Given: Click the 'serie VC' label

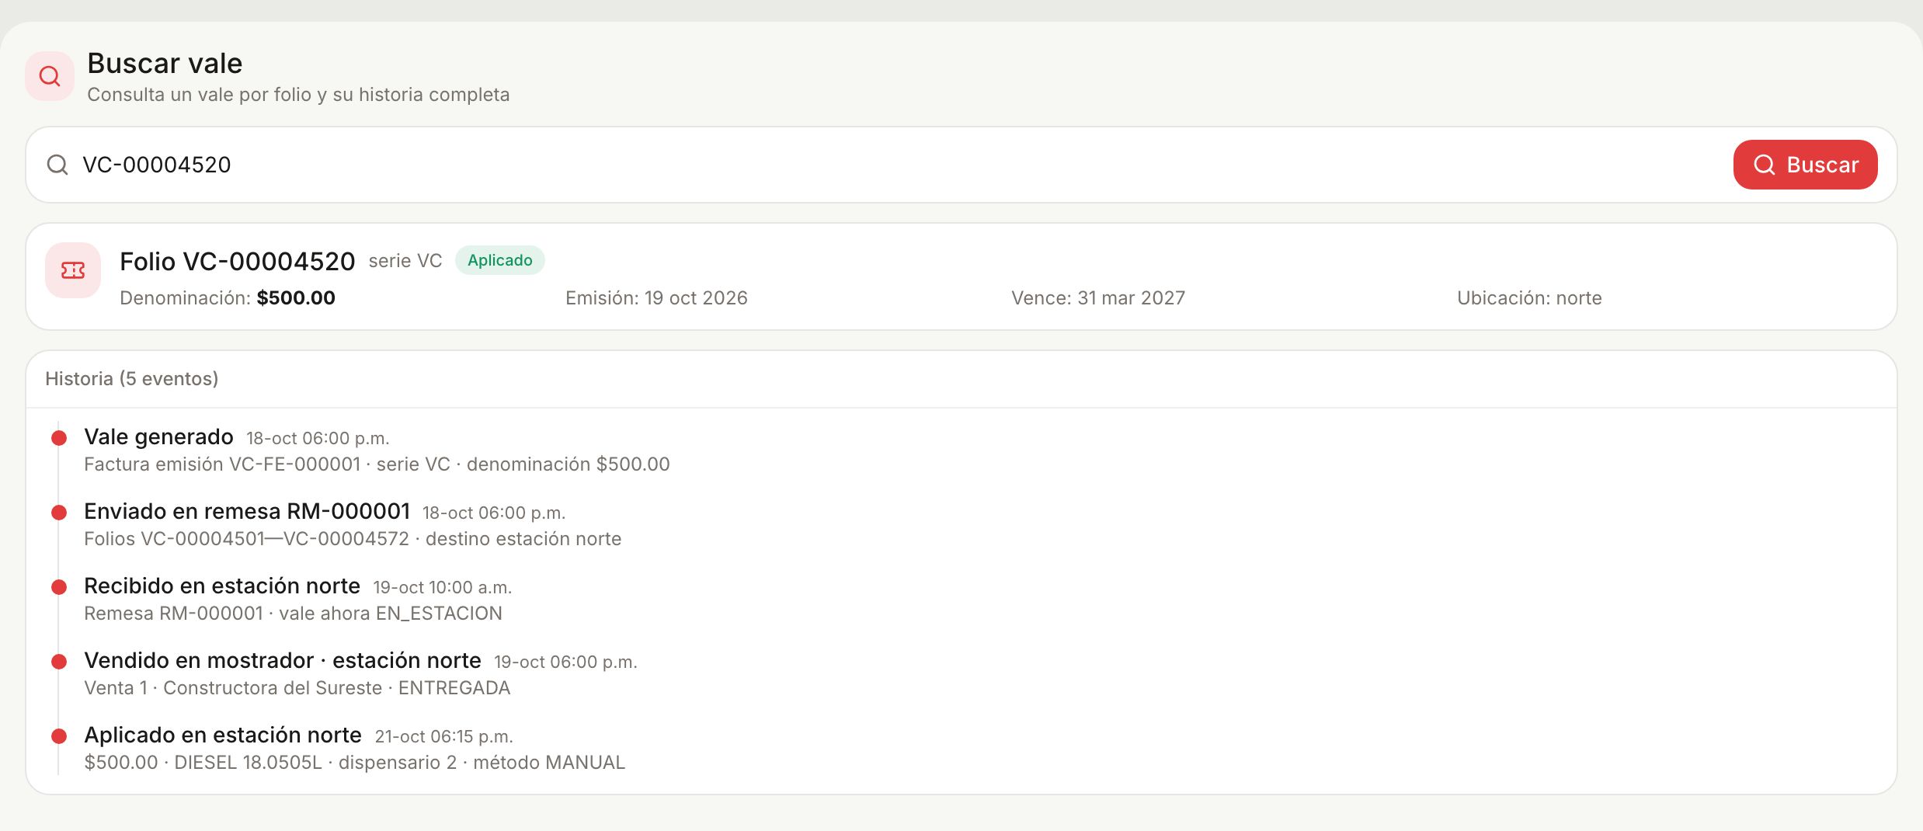Looking at the screenshot, I should click(x=405, y=261).
